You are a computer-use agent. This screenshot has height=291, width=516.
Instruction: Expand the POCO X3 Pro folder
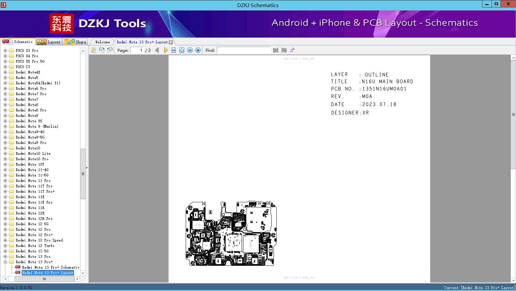coord(5,50)
